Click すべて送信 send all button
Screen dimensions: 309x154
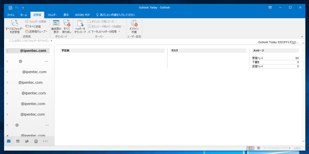point(33,26)
